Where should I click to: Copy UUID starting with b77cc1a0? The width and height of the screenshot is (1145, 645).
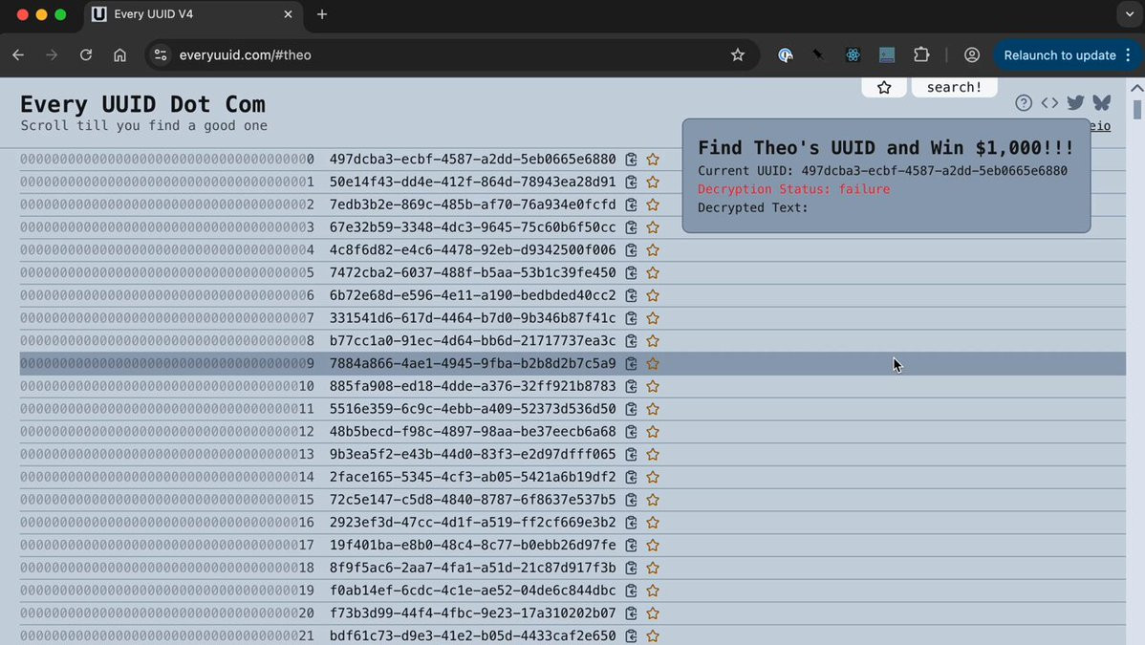pyautogui.click(x=631, y=340)
